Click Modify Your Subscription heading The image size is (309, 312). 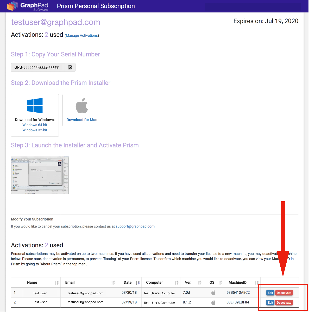coord(32,219)
